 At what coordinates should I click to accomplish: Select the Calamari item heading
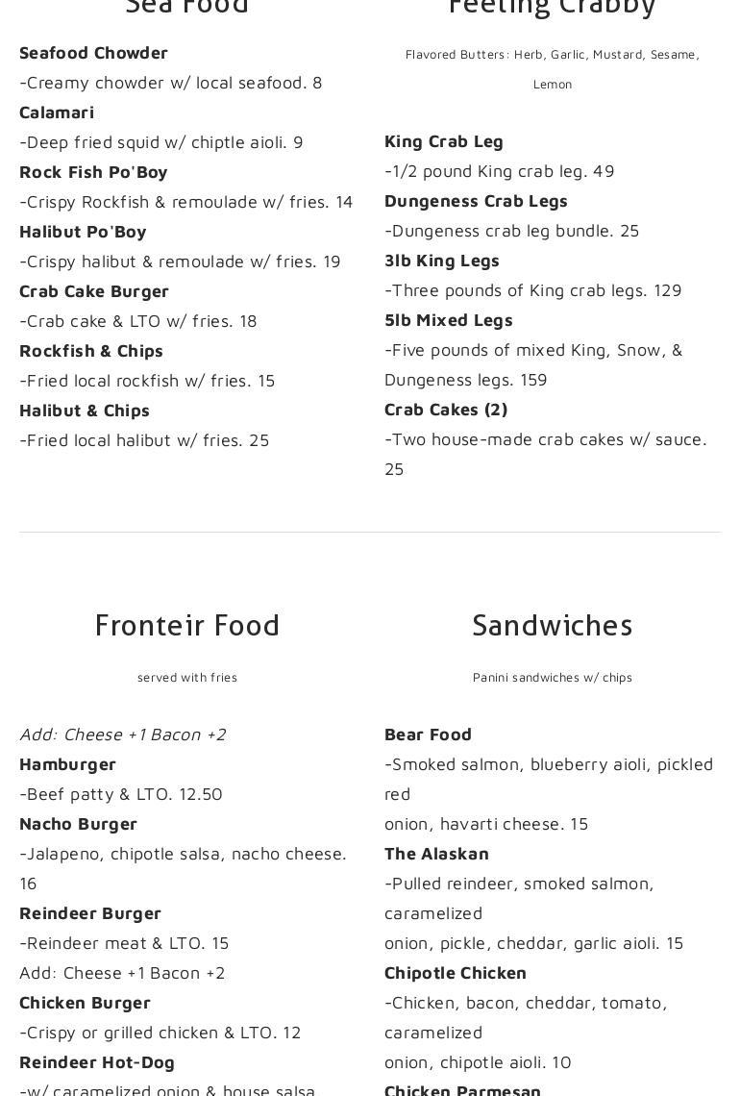tap(57, 112)
